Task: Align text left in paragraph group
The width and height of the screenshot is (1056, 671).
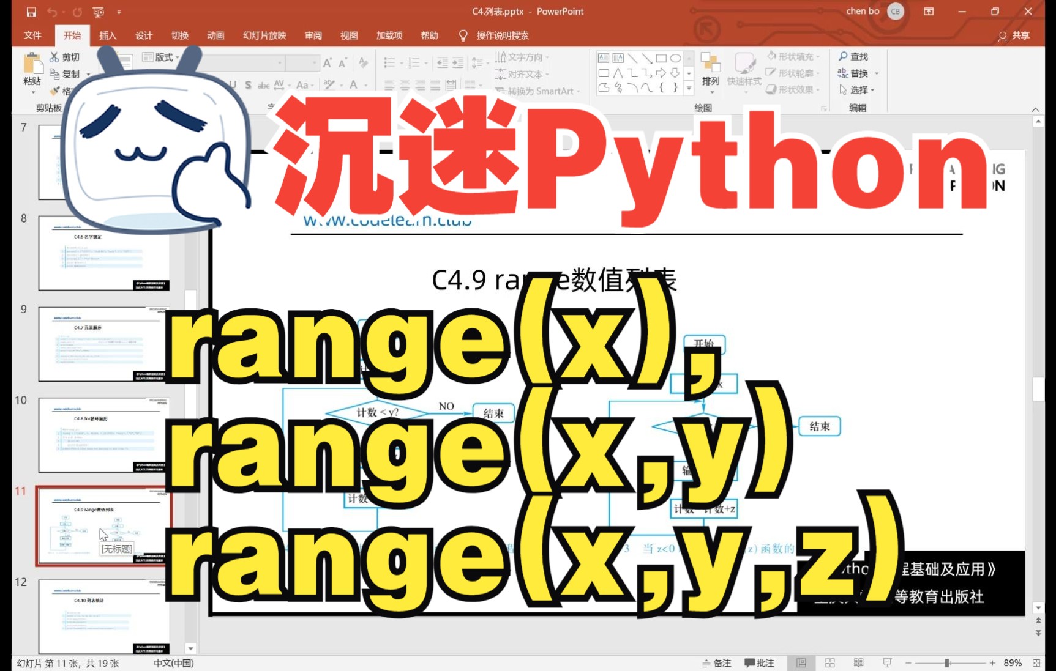Action: pyautogui.click(x=389, y=85)
